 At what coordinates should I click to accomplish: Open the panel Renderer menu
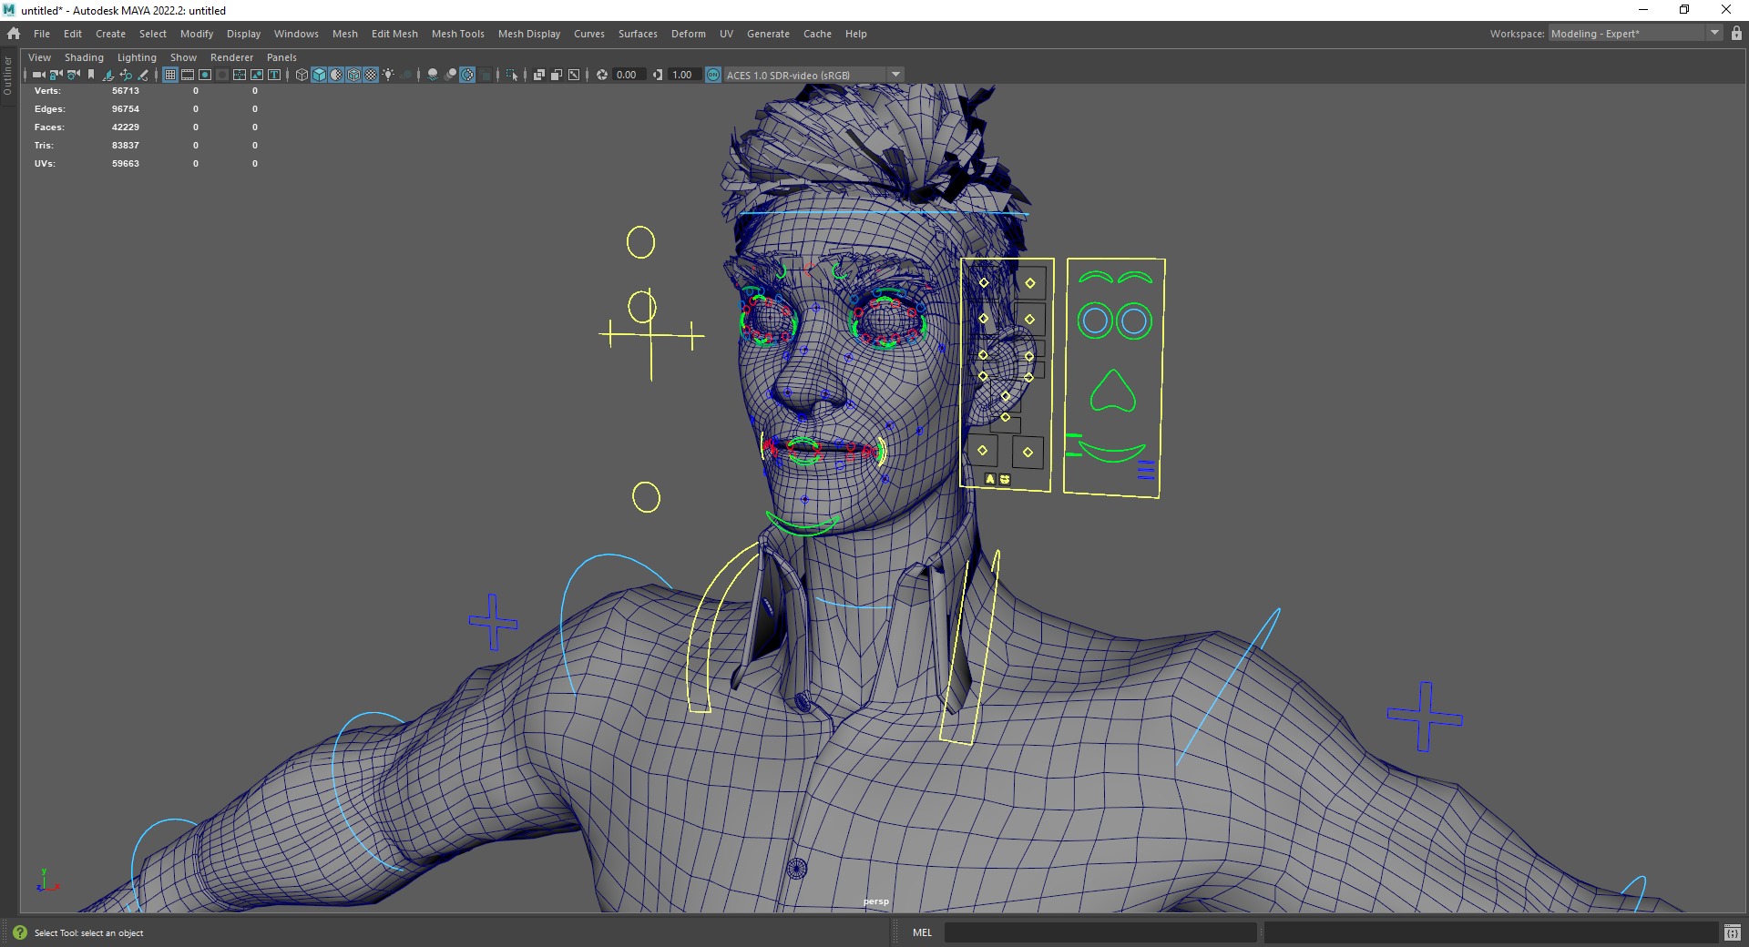tap(231, 57)
